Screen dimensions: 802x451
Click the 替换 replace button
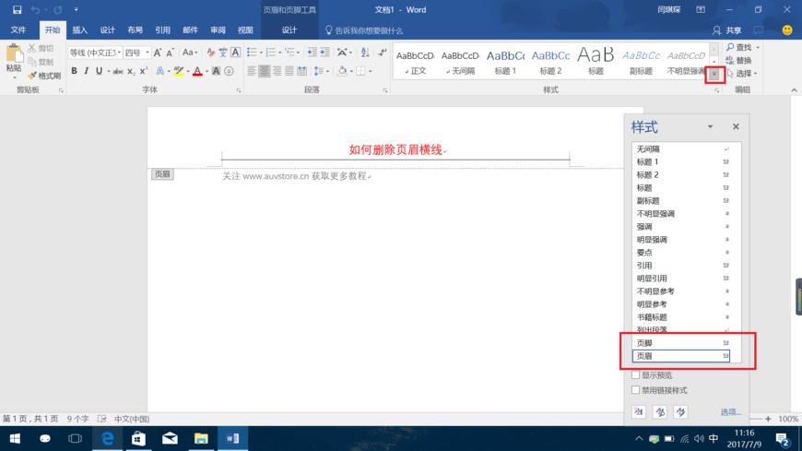click(x=739, y=60)
